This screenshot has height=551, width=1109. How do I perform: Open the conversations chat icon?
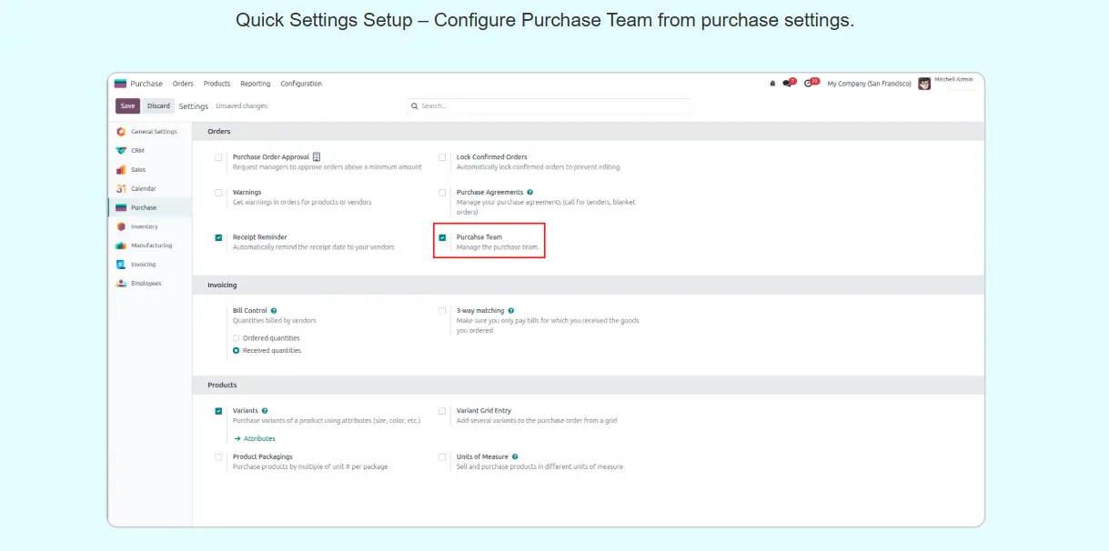coord(788,84)
